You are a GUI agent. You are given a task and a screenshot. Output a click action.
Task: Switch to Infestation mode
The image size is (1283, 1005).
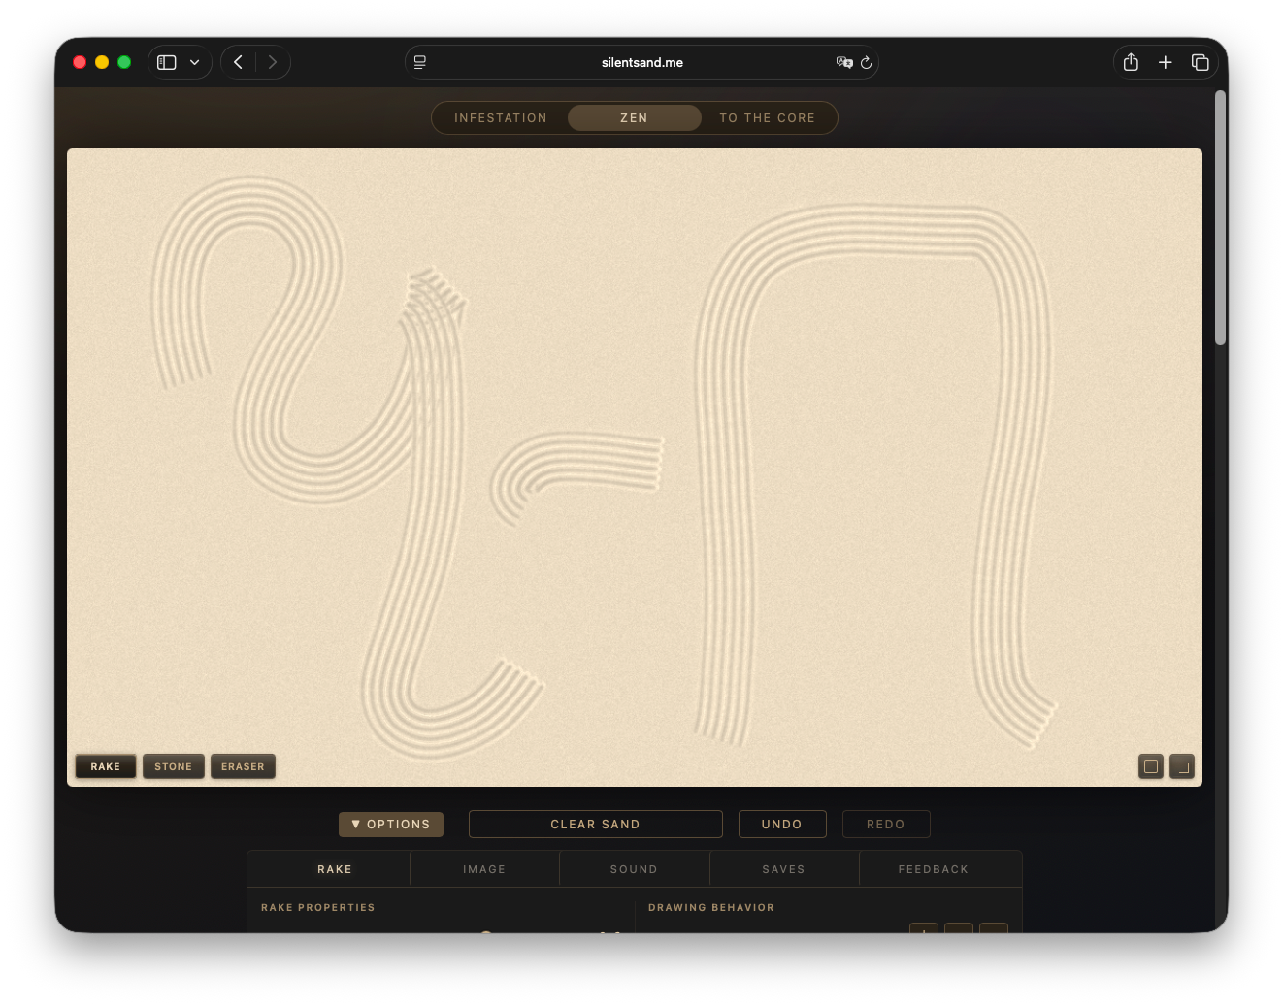pos(501,118)
